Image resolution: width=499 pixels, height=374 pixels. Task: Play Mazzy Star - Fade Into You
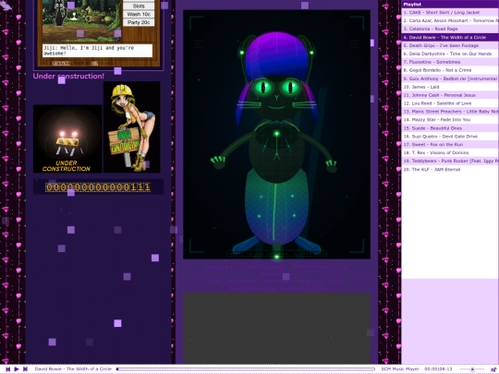point(450,120)
